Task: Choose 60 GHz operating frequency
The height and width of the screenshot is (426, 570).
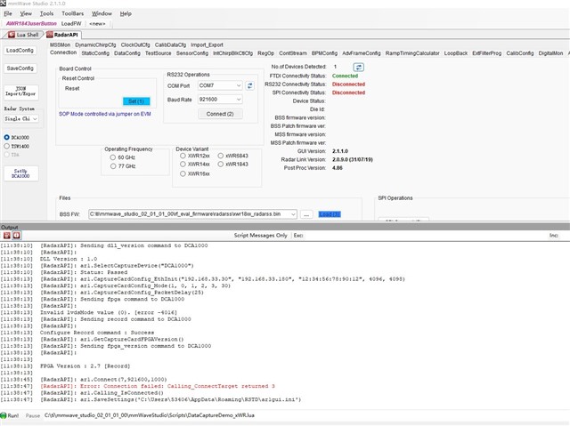Action: point(113,157)
